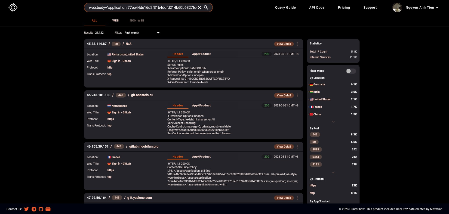Click the United States flag in location filter
The image size is (449, 214).
pos(311,100)
